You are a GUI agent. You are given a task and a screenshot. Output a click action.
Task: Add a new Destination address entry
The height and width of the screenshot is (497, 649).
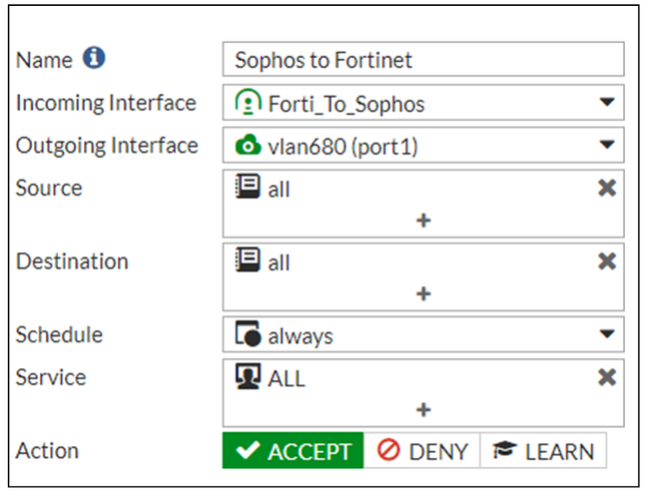[x=423, y=293]
